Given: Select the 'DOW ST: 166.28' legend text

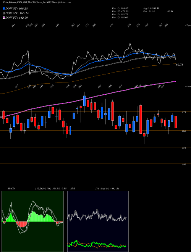Looking at the screenshot, I should point(16,8).
